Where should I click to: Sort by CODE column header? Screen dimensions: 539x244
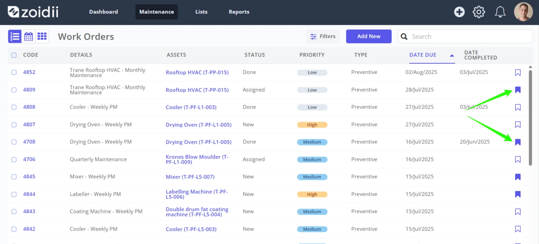[x=31, y=55]
